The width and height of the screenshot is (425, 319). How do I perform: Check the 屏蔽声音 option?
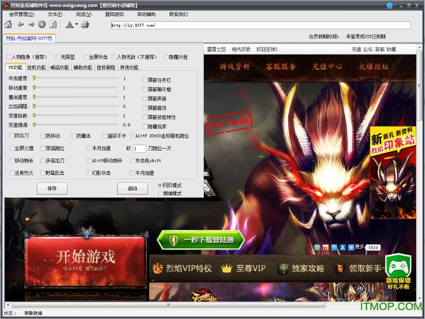pos(145,99)
